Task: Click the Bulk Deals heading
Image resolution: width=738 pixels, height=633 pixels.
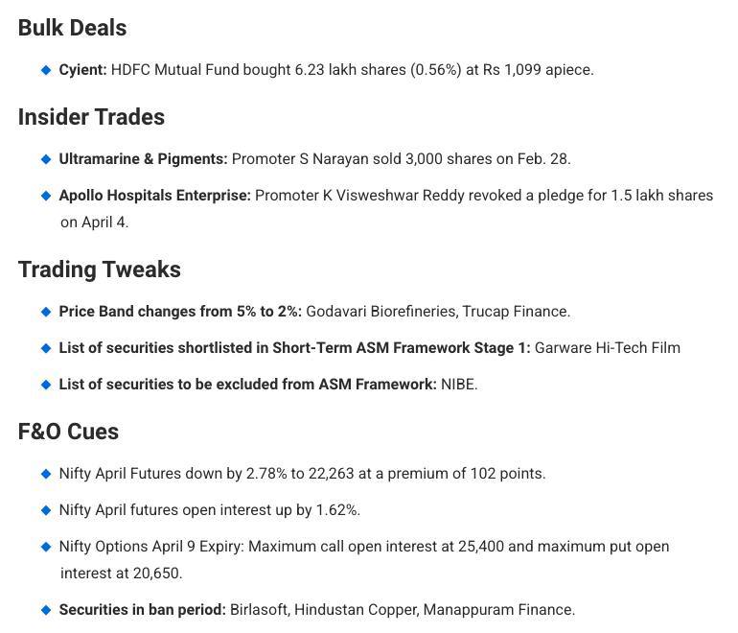Action: tap(72, 27)
